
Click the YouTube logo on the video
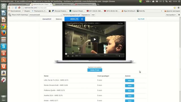point(120,23)
